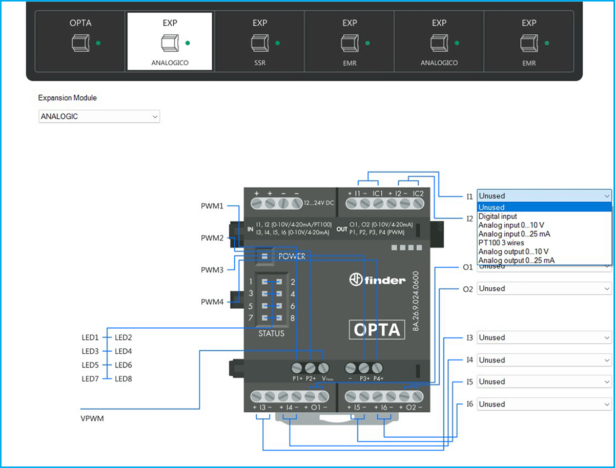This screenshot has height=468, width=615.
Task: Select the first EXP EMR module icon
Action: 349,43
